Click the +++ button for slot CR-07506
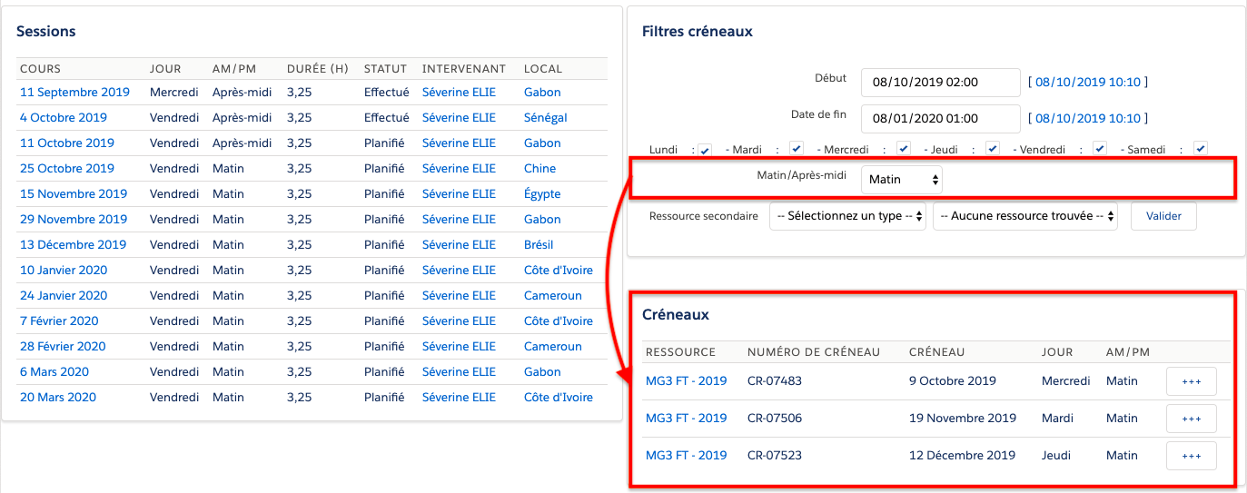This screenshot has height=493, width=1247. pyautogui.click(x=1191, y=419)
